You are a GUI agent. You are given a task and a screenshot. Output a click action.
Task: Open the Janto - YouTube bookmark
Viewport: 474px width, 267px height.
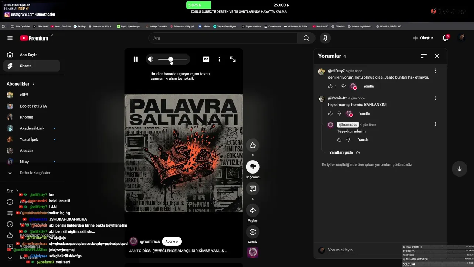(61, 26)
